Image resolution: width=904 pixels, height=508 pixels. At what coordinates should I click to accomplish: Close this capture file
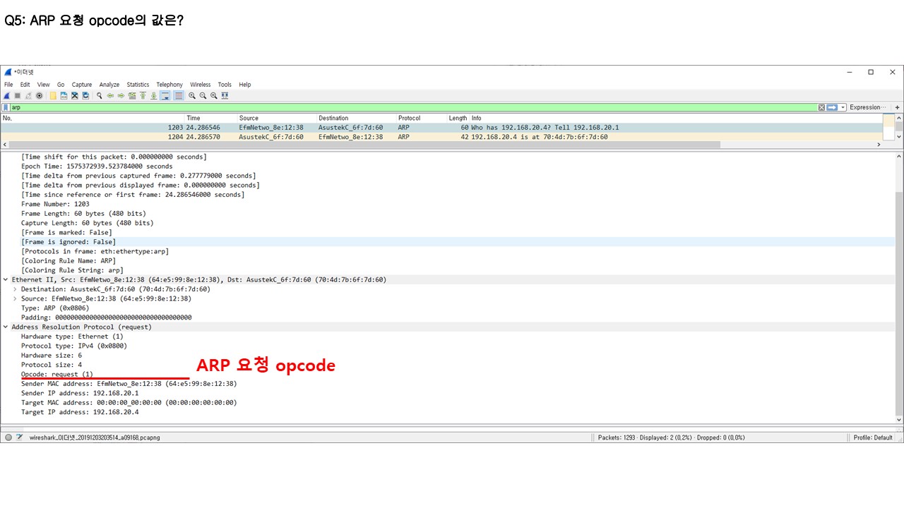point(75,95)
